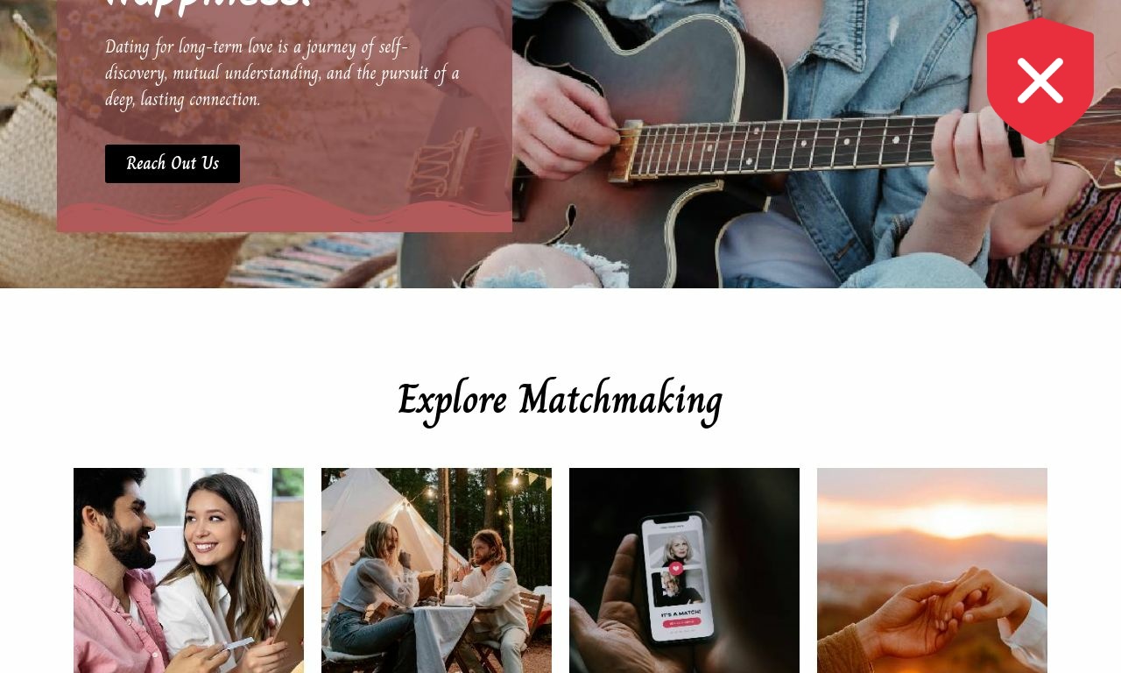
Task: Tap the pink button on phone mockup
Action: 680,624
